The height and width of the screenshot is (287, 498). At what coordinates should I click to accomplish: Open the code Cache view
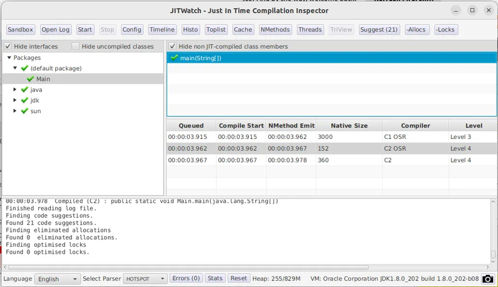pos(243,30)
